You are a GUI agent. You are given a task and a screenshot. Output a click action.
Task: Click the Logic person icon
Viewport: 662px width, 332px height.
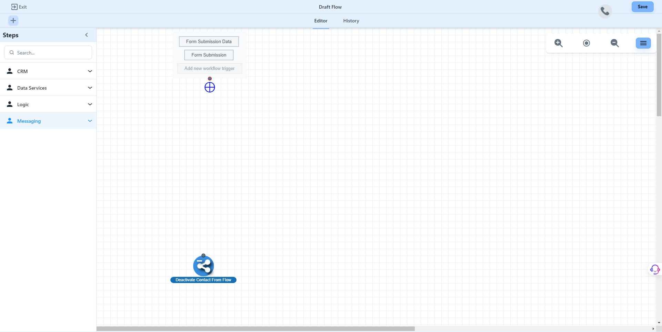10,104
